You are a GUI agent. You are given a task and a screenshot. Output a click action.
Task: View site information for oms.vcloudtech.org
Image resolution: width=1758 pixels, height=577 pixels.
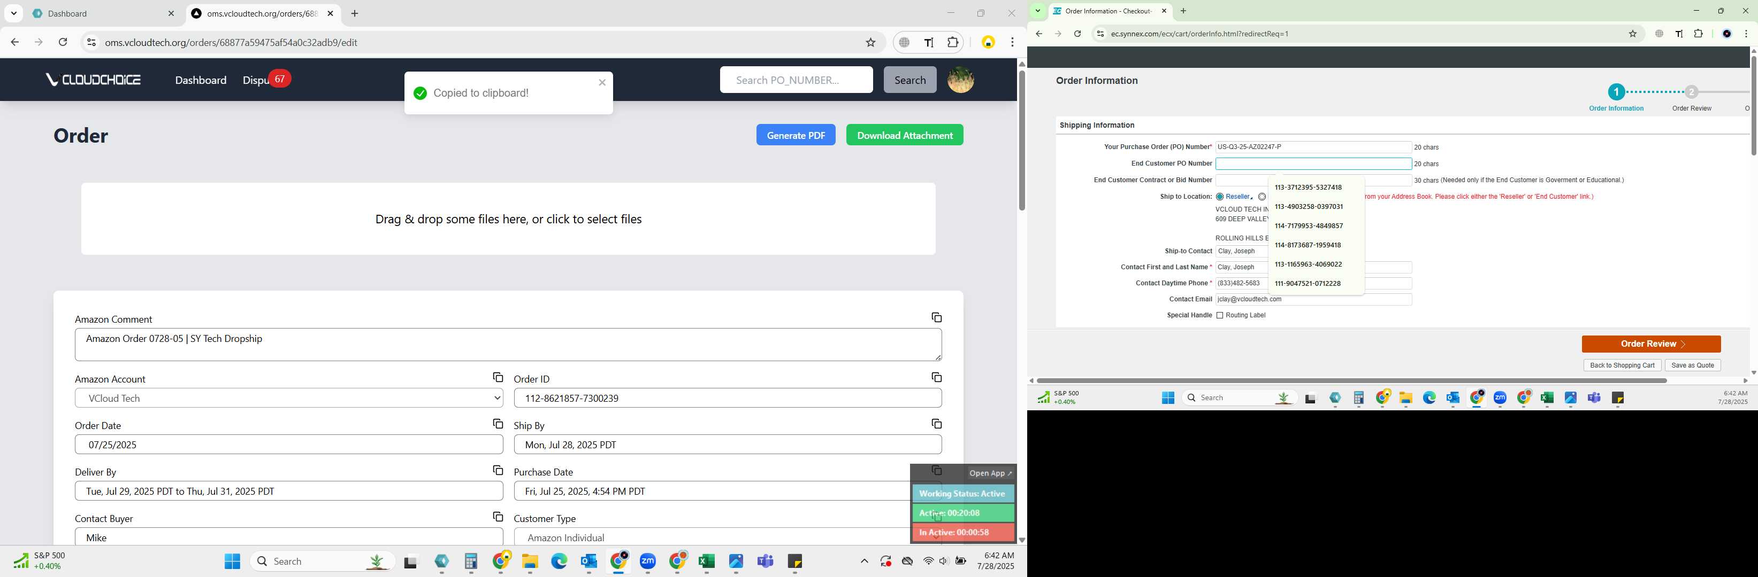click(x=91, y=42)
